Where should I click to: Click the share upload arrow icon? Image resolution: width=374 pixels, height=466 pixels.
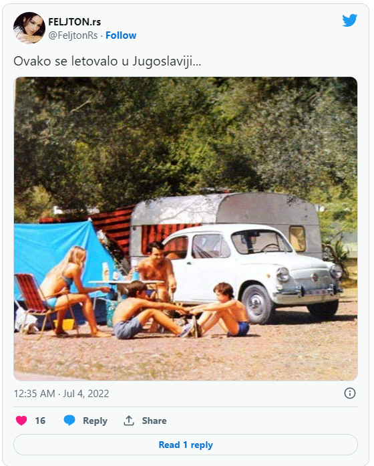tap(129, 421)
